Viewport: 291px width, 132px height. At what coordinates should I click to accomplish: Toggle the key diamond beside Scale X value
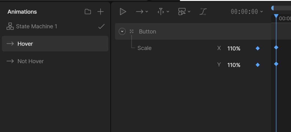(x=258, y=49)
